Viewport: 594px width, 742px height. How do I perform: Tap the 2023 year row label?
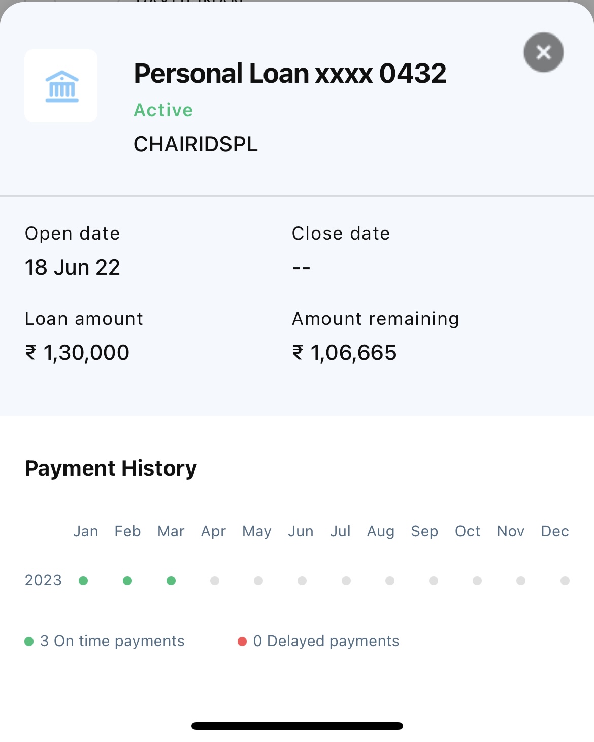pos(43,580)
